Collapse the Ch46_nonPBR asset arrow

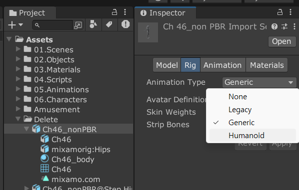click(26, 129)
